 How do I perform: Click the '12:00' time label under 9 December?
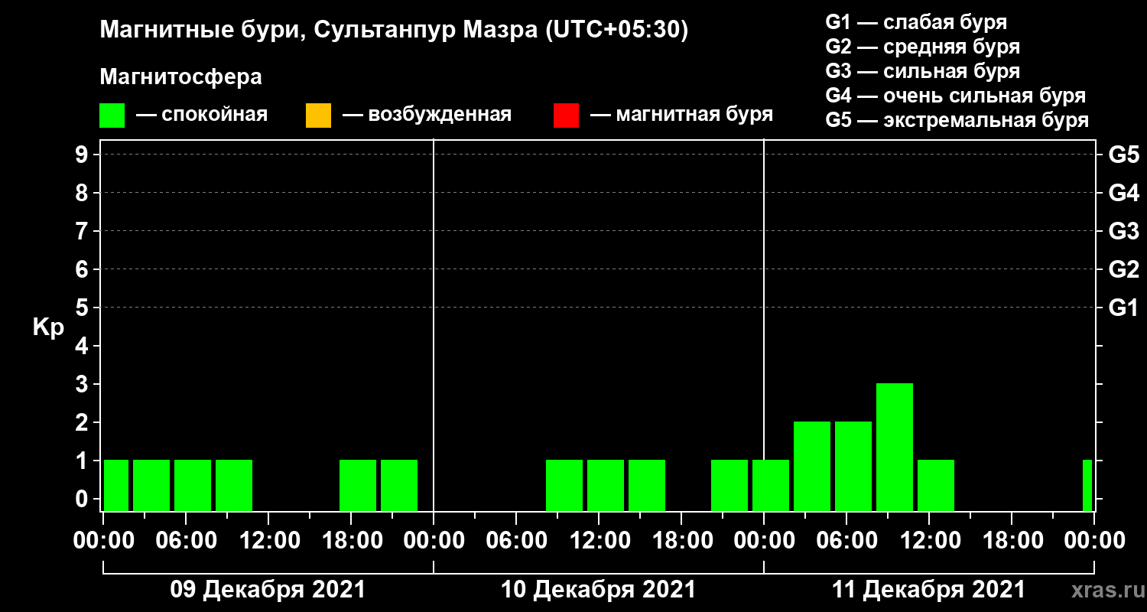click(268, 541)
